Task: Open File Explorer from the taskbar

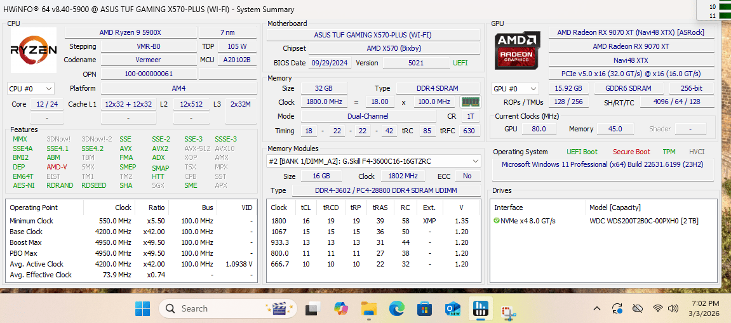Action: click(369, 308)
